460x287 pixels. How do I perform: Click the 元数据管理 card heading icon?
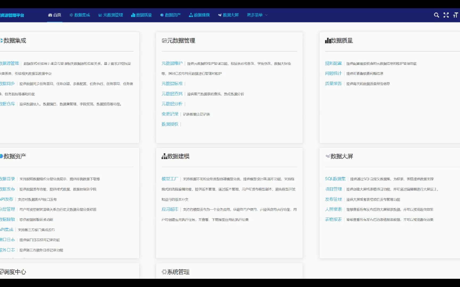[164, 41]
